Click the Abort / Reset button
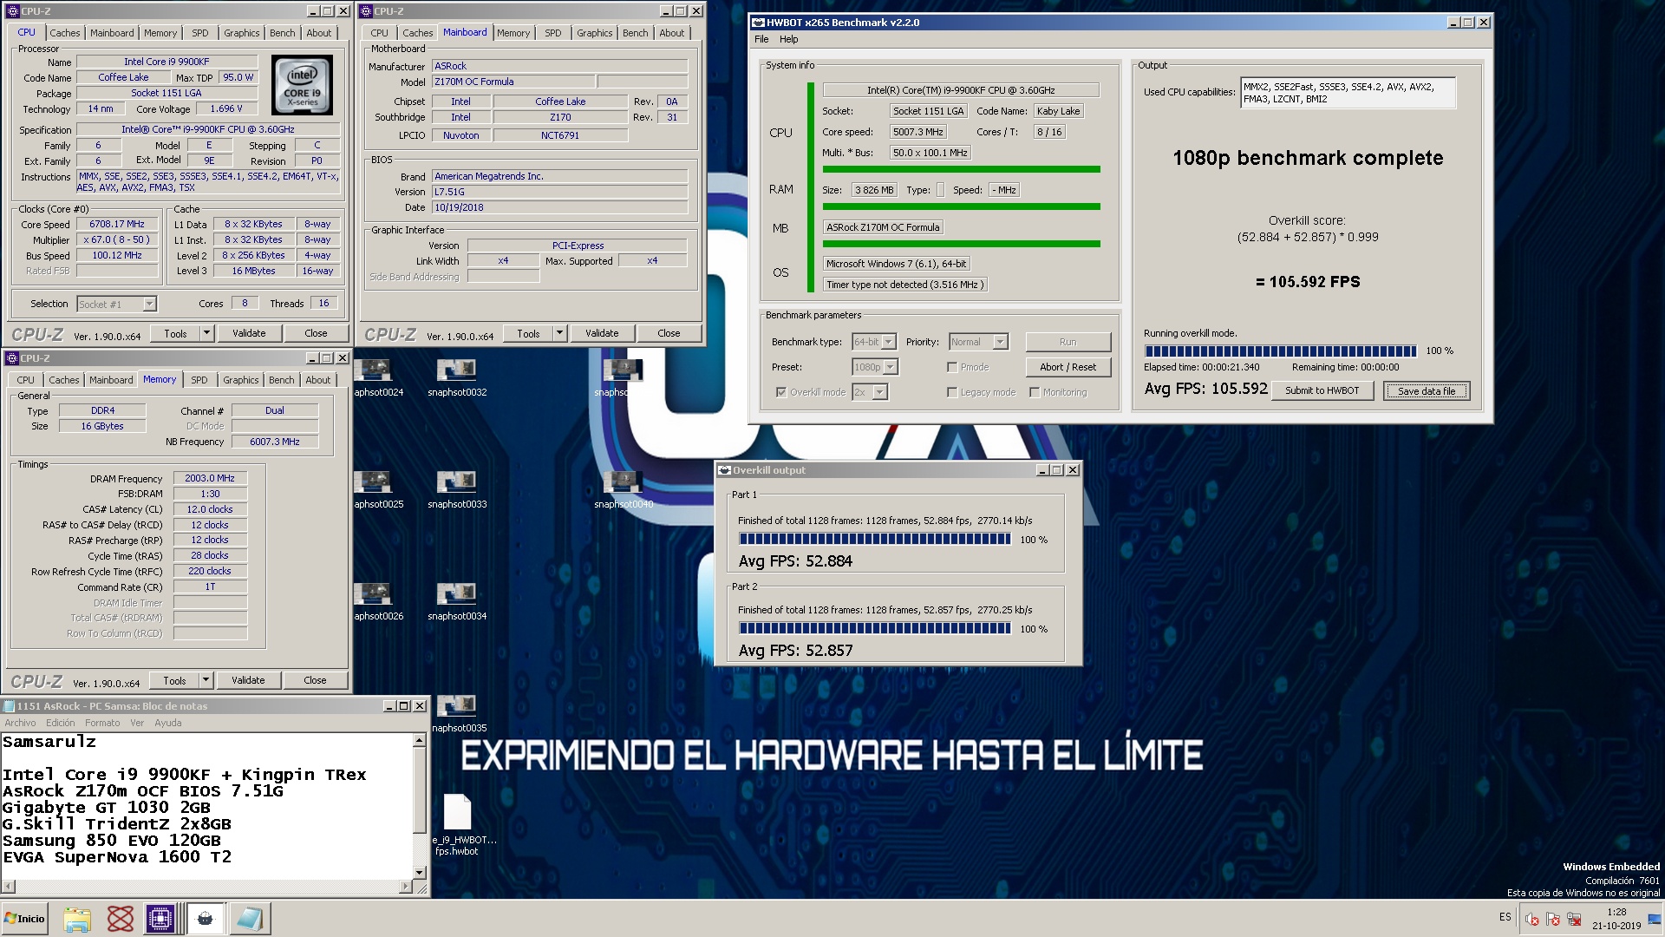1665x937 pixels. (x=1068, y=368)
